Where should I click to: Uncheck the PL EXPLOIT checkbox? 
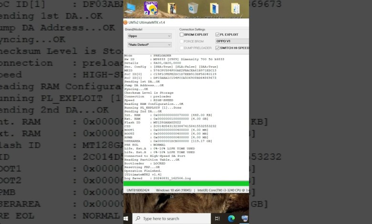217,35
